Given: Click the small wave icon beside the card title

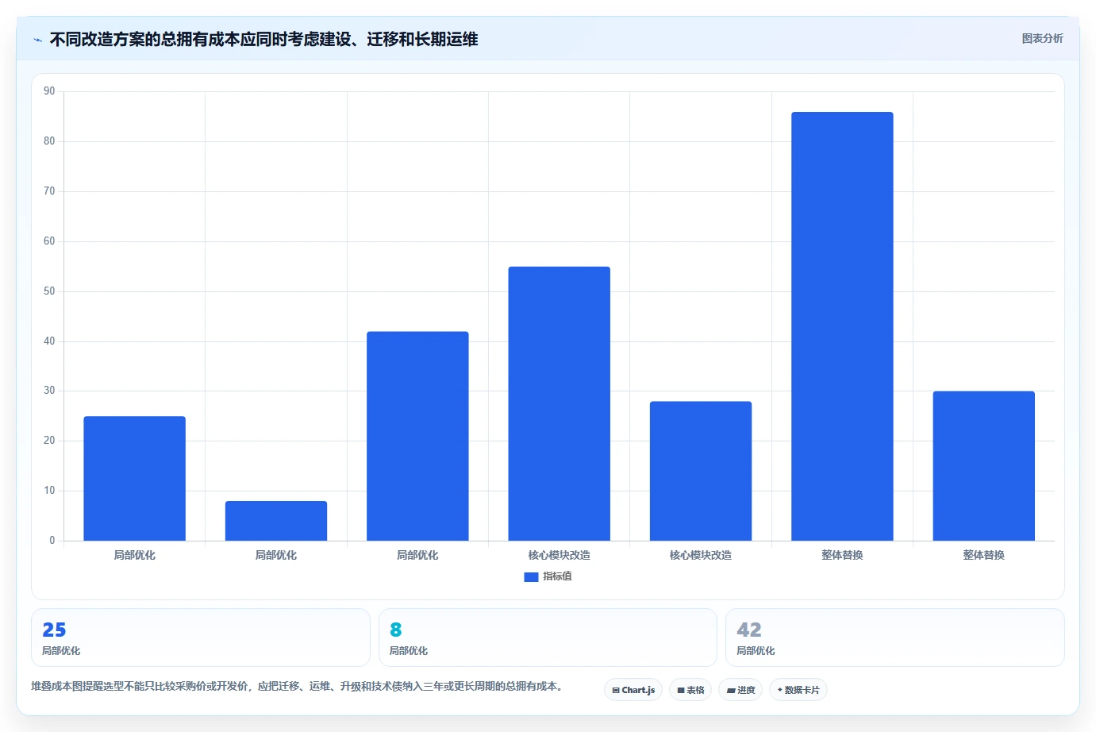Looking at the screenshot, I should 37,40.
